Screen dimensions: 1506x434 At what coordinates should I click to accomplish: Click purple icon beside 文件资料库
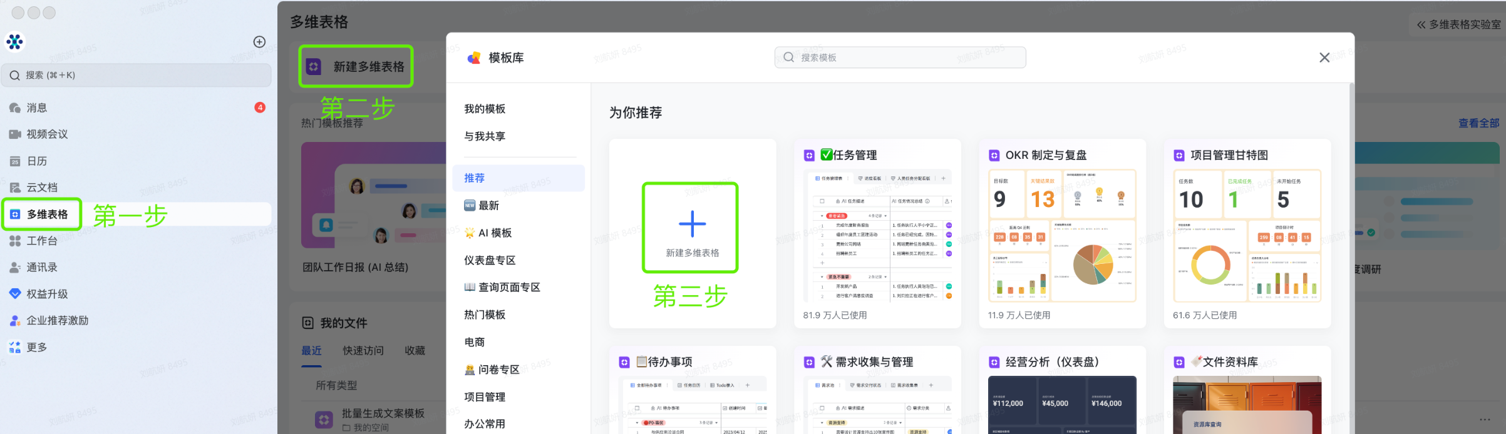tap(1179, 362)
